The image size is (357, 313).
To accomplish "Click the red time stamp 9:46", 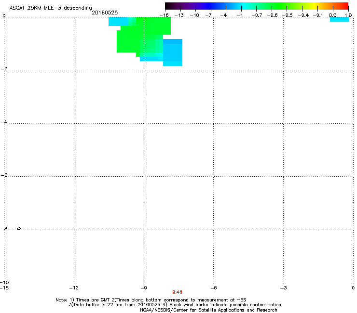I will (177, 292).
